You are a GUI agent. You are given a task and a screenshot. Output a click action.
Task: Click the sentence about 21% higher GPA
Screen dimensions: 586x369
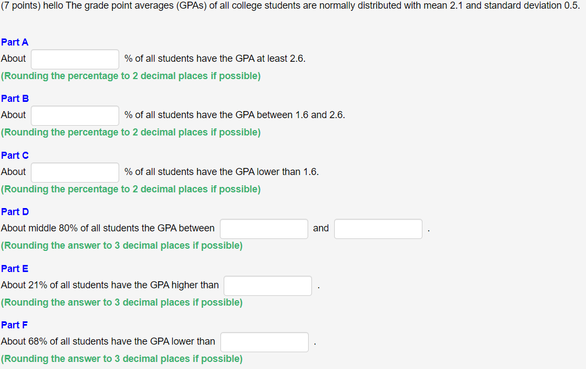[x=109, y=285]
